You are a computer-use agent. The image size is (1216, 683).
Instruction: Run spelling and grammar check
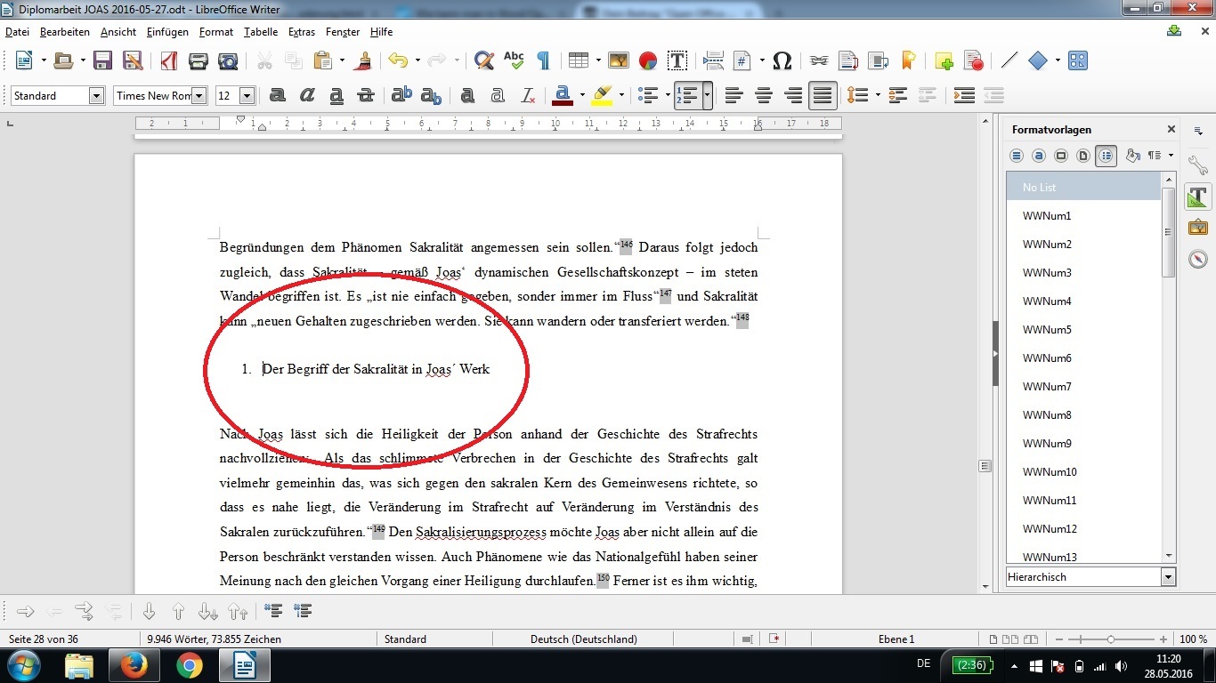514,60
